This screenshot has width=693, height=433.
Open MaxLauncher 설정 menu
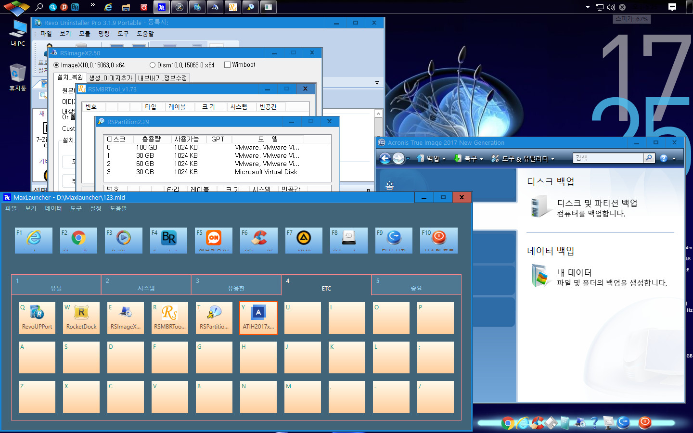(96, 208)
